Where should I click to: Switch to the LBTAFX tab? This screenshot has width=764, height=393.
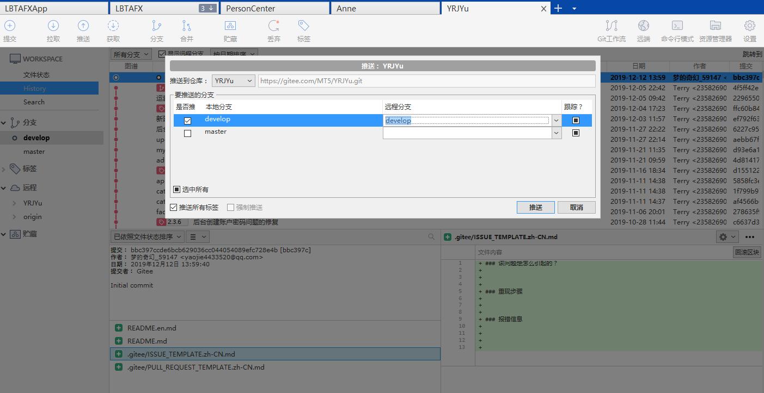point(164,8)
